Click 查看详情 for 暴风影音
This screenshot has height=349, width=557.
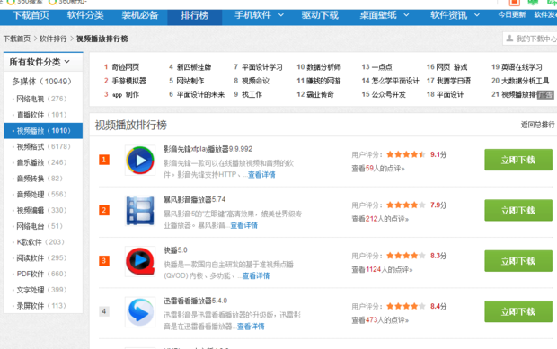[x=244, y=225]
